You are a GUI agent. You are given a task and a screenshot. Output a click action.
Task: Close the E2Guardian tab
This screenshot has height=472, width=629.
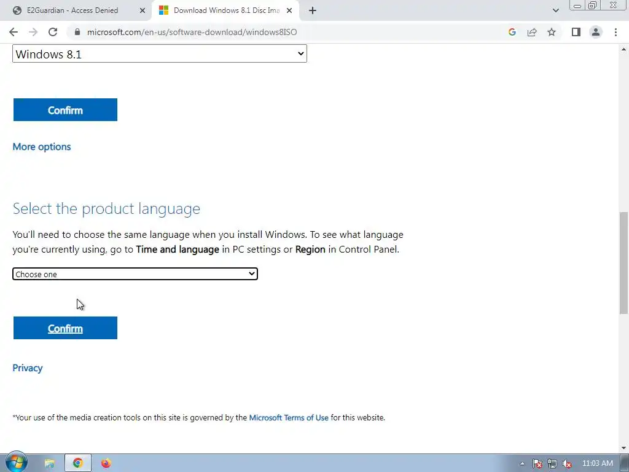(143, 10)
